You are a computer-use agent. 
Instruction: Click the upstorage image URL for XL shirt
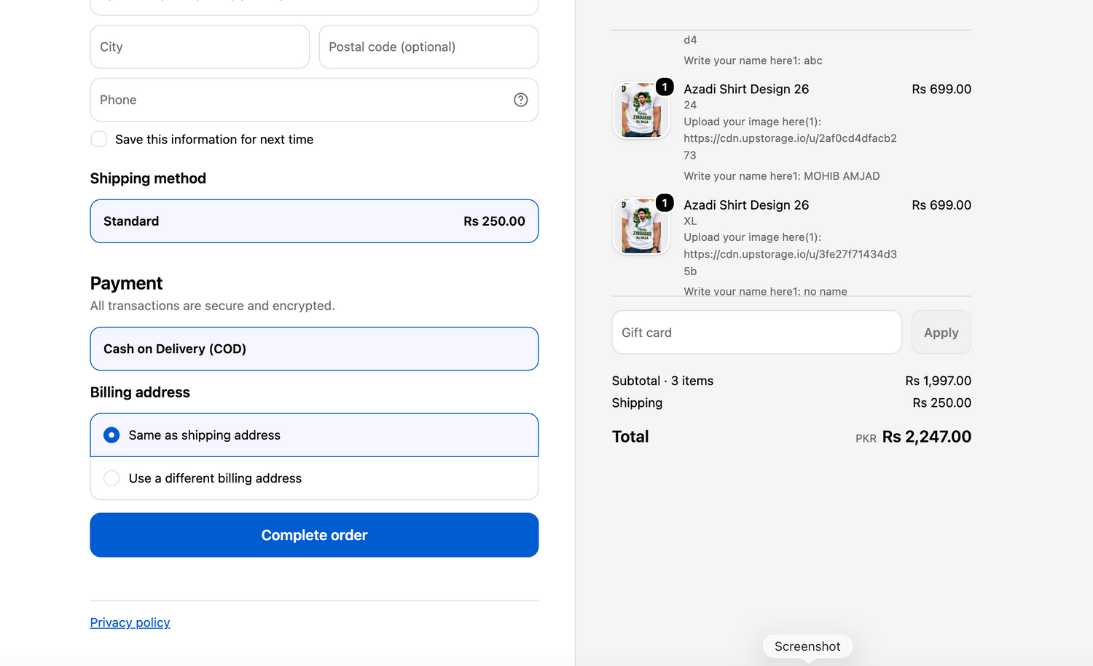point(790,262)
